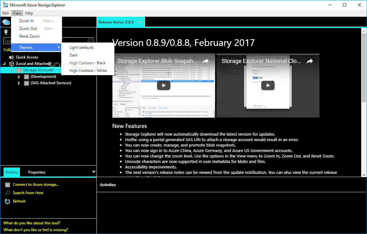The width and height of the screenshot is (367, 234).
Task: Click the Version 0.8.9/0.8.8 heading
Action: click(x=183, y=43)
